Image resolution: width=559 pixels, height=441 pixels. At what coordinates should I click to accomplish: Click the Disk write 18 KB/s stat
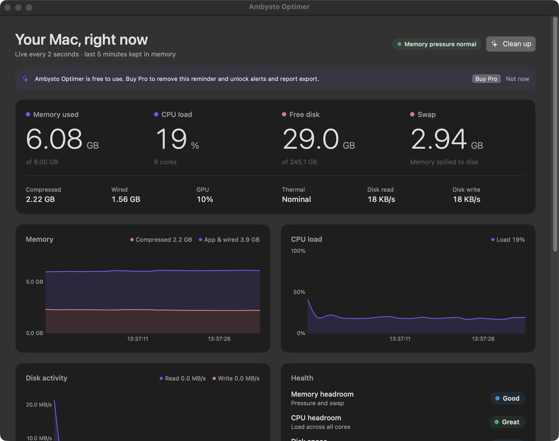tap(466, 195)
